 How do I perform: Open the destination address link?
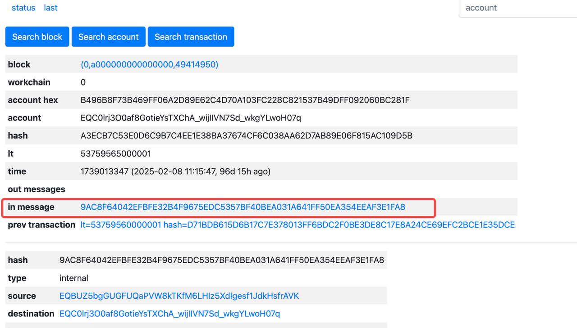point(169,314)
